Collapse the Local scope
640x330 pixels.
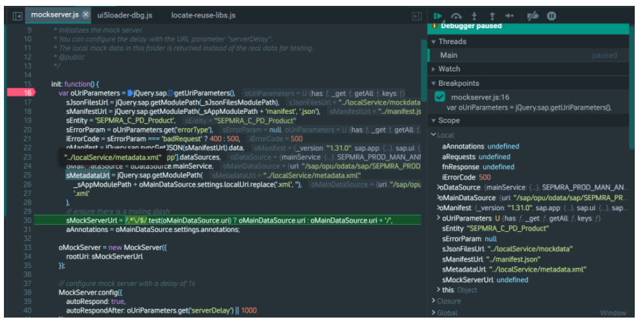click(x=433, y=135)
